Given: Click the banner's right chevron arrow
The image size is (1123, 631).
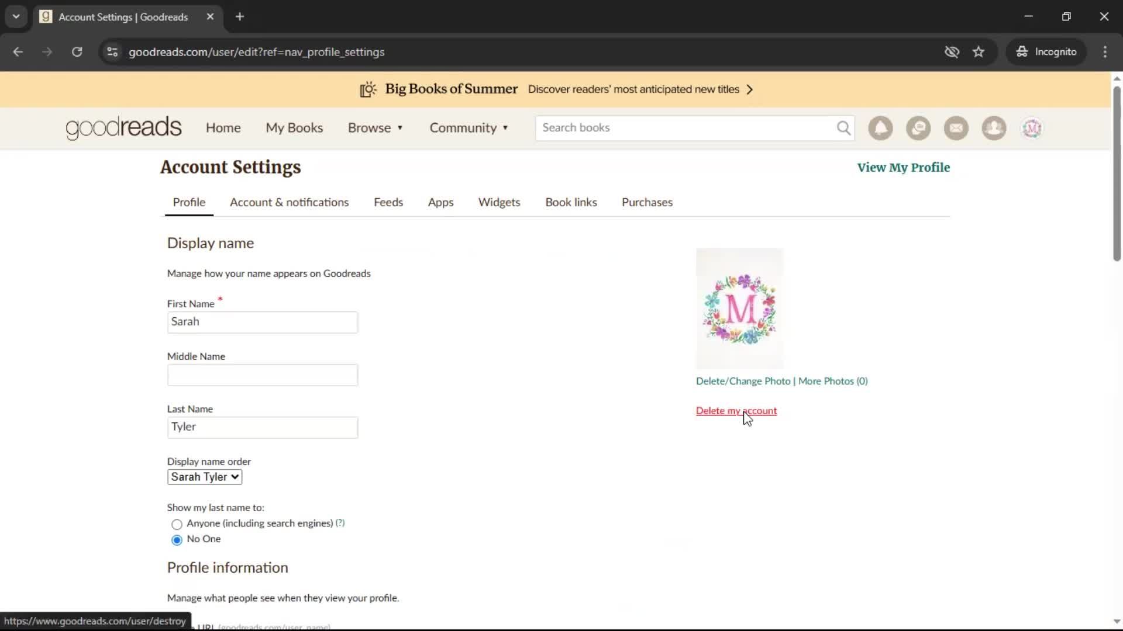Looking at the screenshot, I should pos(750,89).
